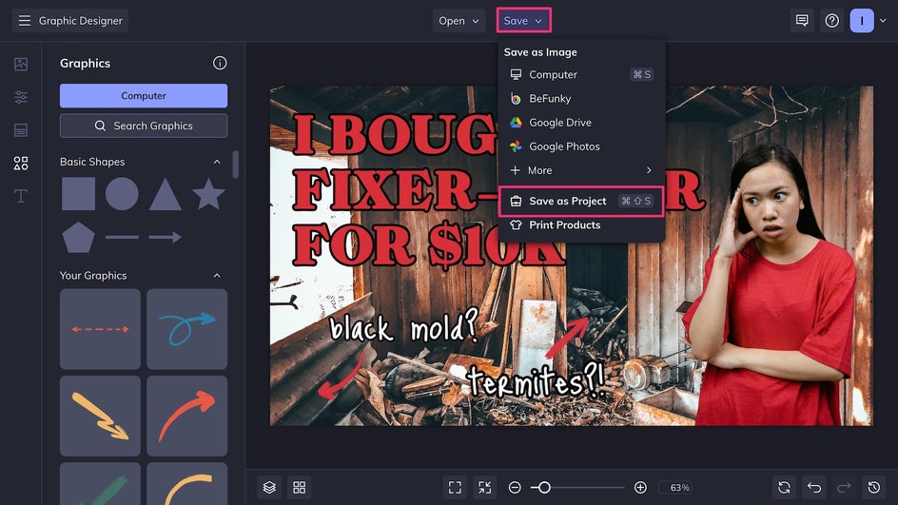This screenshot has width=898, height=505.
Task: Open the Edit adjustments sidebar tab
Action: [x=21, y=97]
